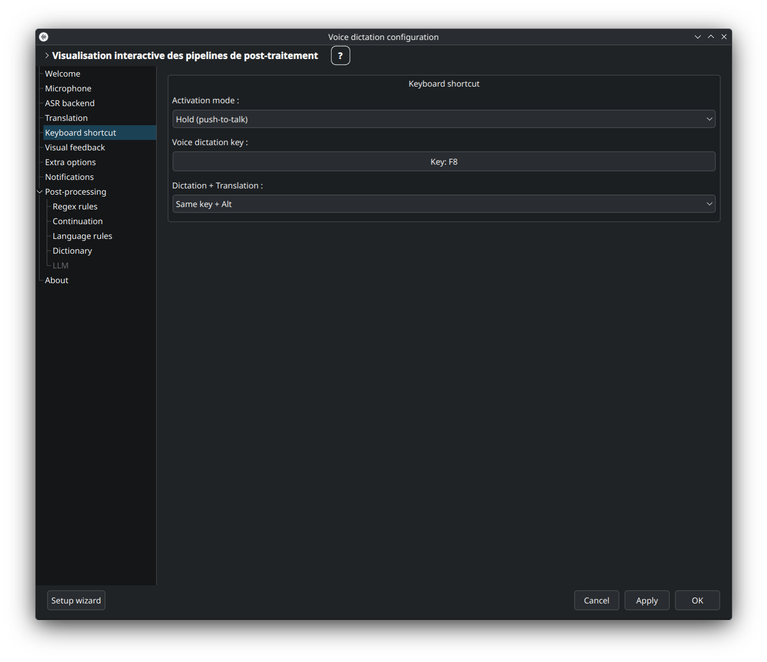Select the Keyboard shortcut sidebar item
The image size is (767, 662).
pyautogui.click(x=100, y=133)
